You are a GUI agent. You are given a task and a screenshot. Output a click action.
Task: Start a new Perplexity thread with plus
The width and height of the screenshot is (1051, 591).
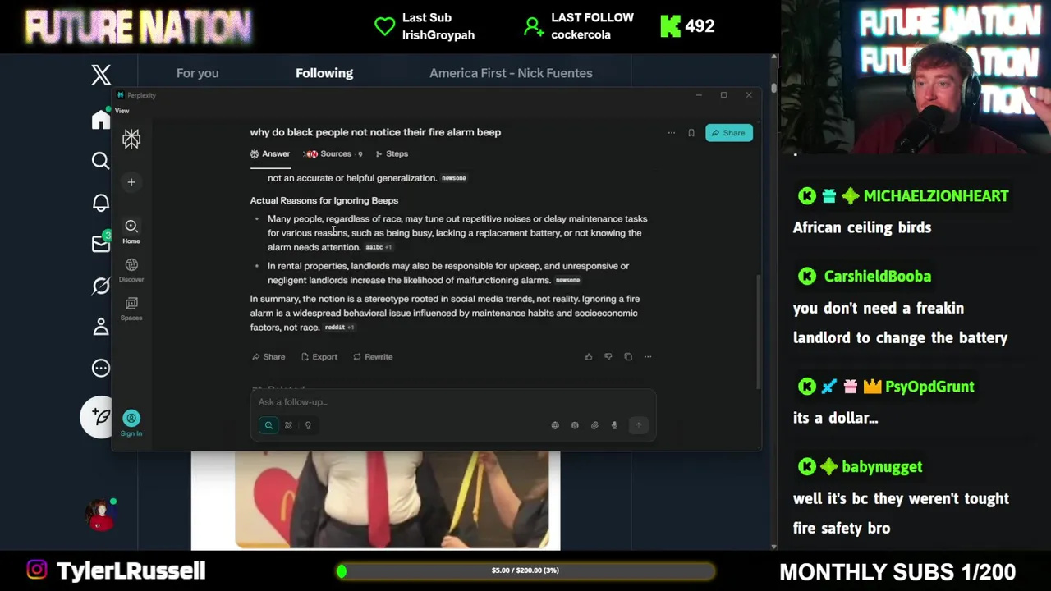[x=131, y=182]
